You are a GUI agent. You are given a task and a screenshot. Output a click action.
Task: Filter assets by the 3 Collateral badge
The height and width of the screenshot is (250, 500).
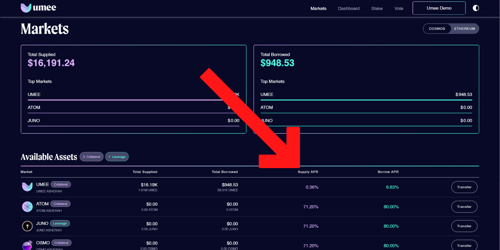click(x=92, y=157)
